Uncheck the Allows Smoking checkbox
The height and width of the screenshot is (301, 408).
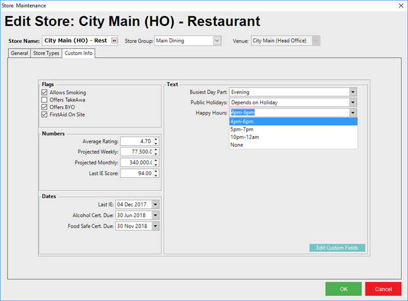[44, 93]
